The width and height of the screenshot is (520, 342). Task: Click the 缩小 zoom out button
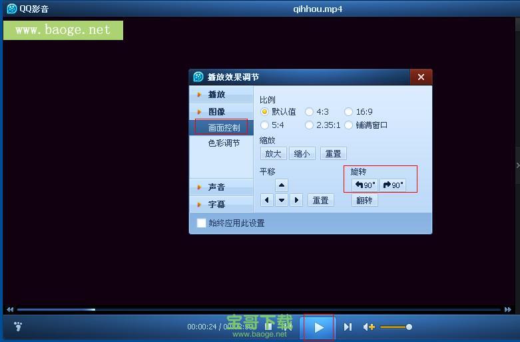[302, 154]
